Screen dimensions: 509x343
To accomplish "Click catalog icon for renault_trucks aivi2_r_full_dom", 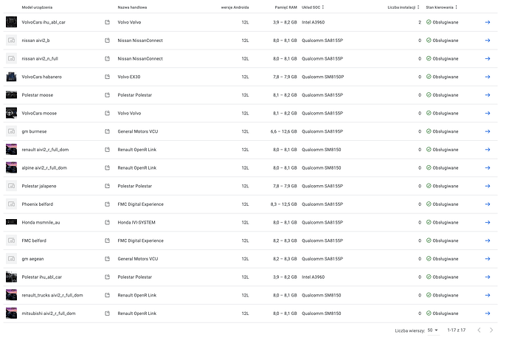I will [107, 295].
